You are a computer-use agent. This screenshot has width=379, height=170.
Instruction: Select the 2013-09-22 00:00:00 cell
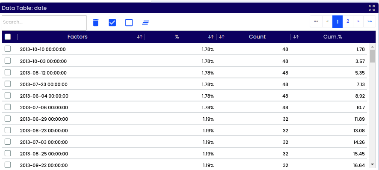tap(44, 165)
